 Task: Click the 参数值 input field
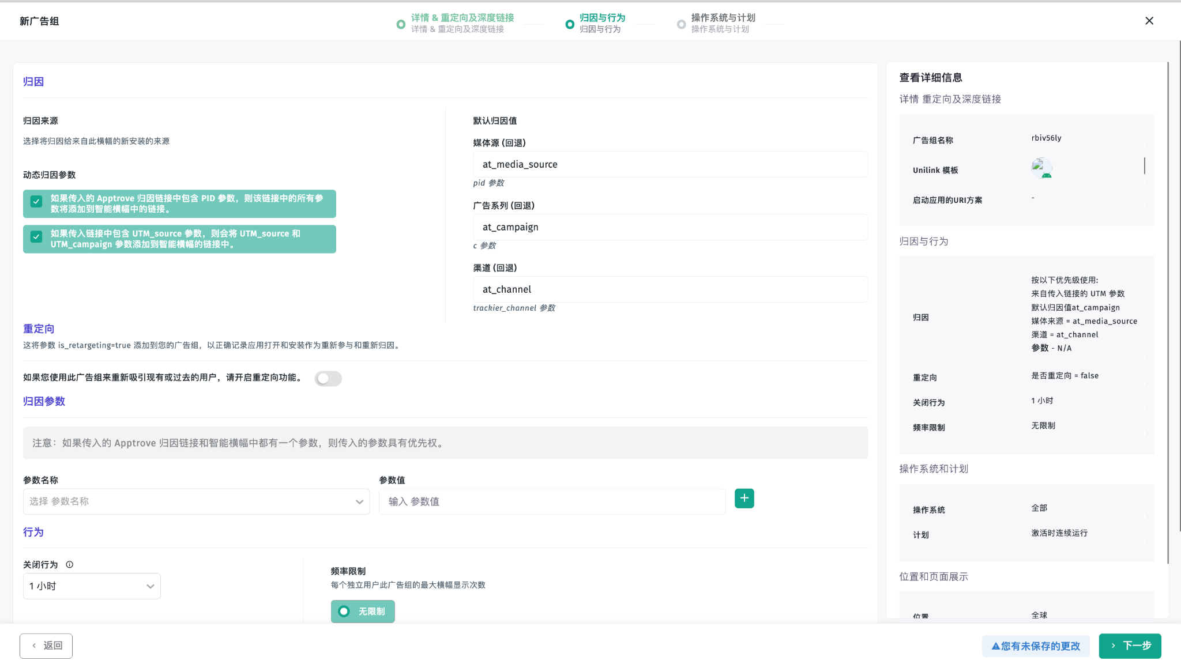(x=552, y=501)
